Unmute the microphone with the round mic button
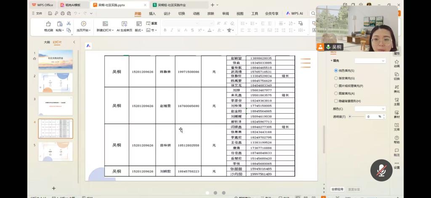The image size is (431, 198). (381, 170)
